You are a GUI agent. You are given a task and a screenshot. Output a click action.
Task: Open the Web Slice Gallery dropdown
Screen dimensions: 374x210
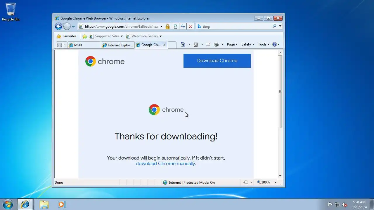pos(144,36)
